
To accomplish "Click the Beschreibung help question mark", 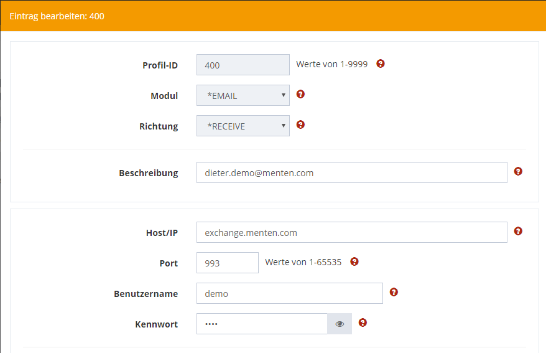I will click(x=518, y=171).
